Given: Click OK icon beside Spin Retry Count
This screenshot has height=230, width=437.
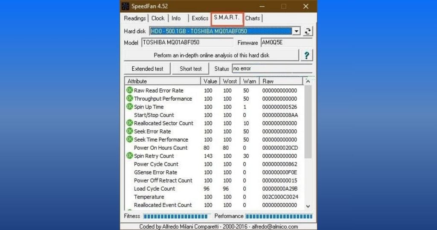Looking at the screenshot, I should (130, 156).
